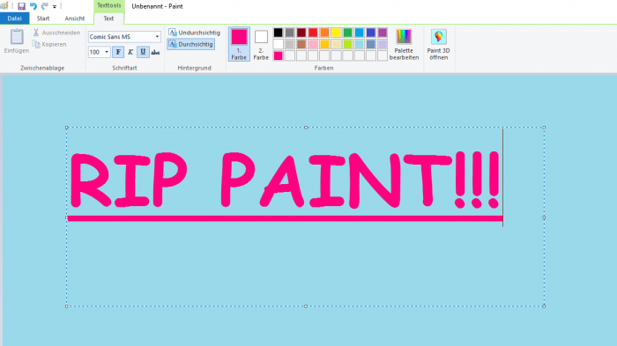Pick the indigo color swatch
617x346 pixels.
371,33
